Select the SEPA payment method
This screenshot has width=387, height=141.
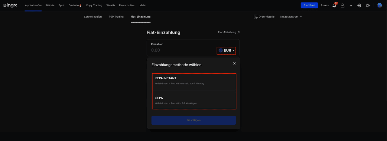(x=194, y=100)
